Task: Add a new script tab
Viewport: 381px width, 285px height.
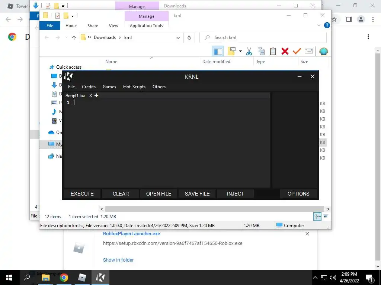Action: [x=96, y=95]
